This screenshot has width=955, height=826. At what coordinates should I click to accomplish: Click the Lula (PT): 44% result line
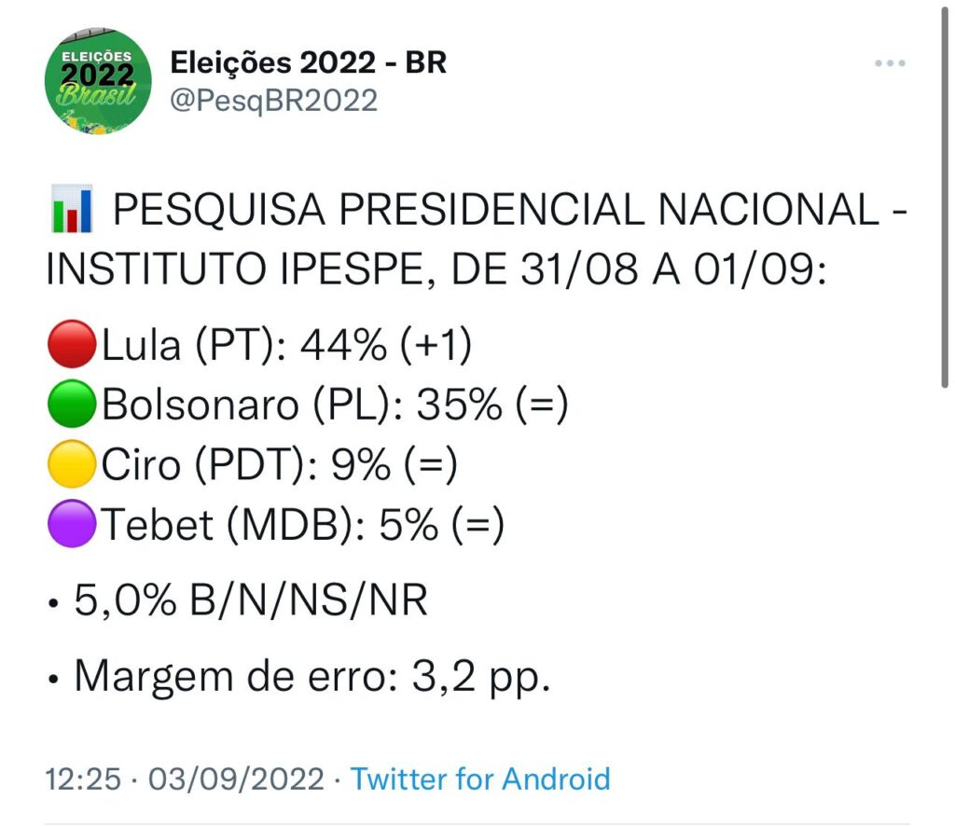point(287,347)
